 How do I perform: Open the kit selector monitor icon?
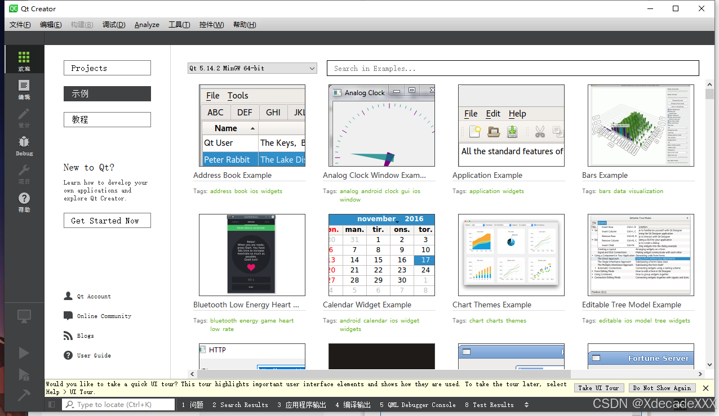[24, 316]
